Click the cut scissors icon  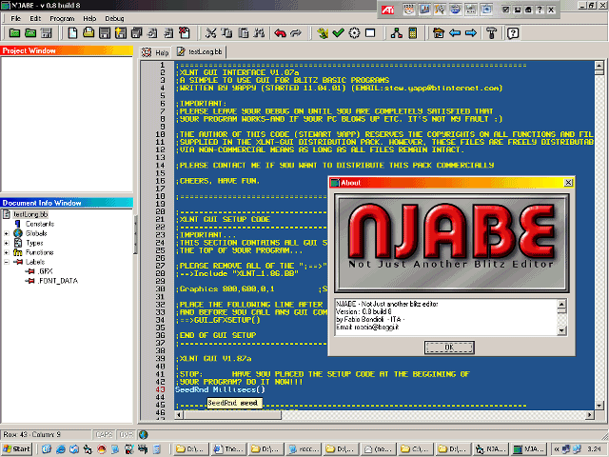tap(211, 33)
